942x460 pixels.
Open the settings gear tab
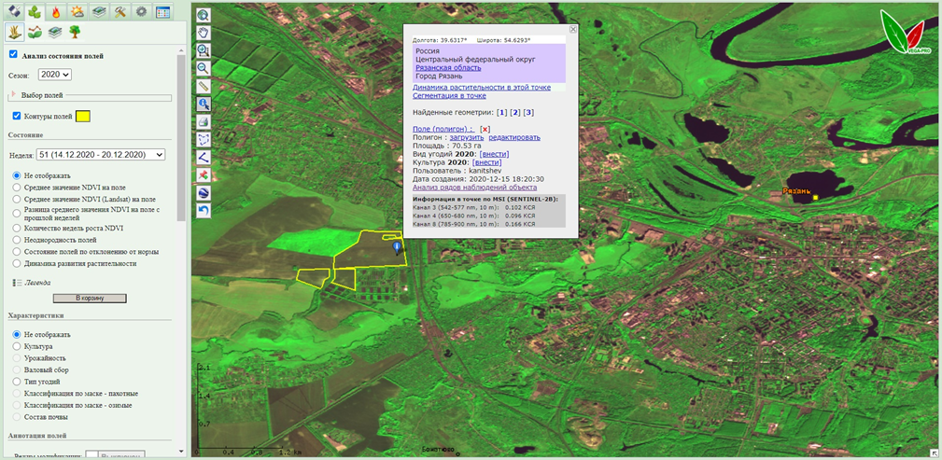[141, 11]
